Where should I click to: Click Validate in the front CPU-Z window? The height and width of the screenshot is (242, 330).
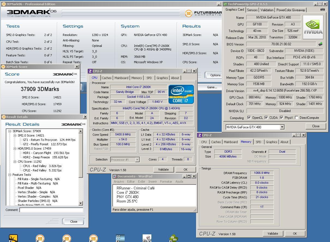tap(163, 170)
